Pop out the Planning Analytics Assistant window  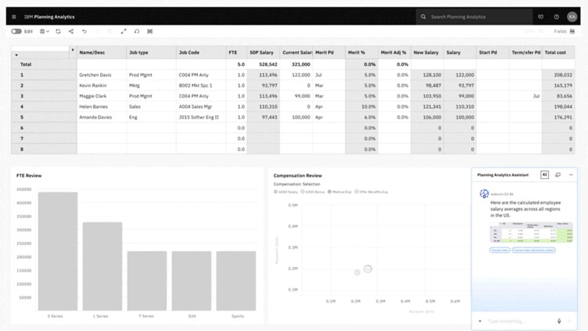[558, 175]
